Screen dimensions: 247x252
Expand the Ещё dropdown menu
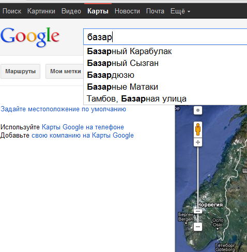coord(180,11)
